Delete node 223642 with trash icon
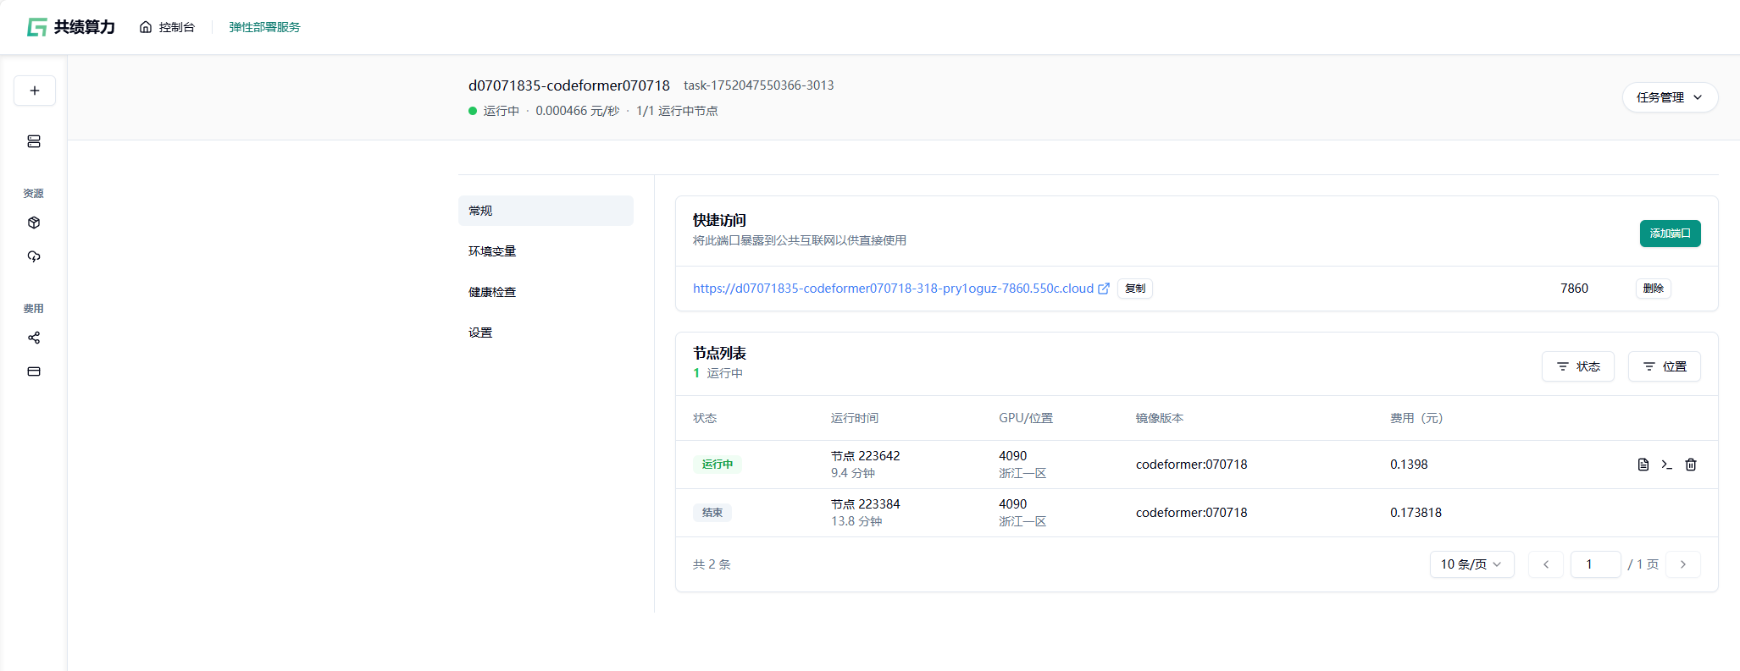The height and width of the screenshot is (671, 1740). [x=1690, y=465]
